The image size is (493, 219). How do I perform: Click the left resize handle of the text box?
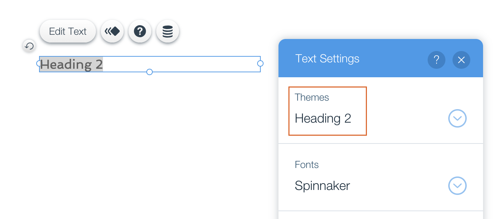(39, 63)
